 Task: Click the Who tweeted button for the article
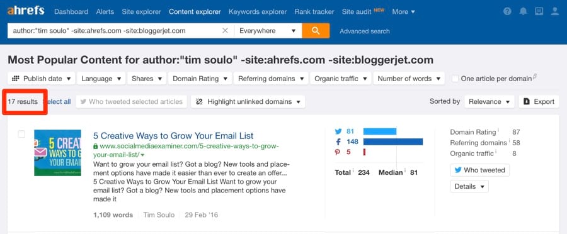pyautogui.click(x=480, y=170)
